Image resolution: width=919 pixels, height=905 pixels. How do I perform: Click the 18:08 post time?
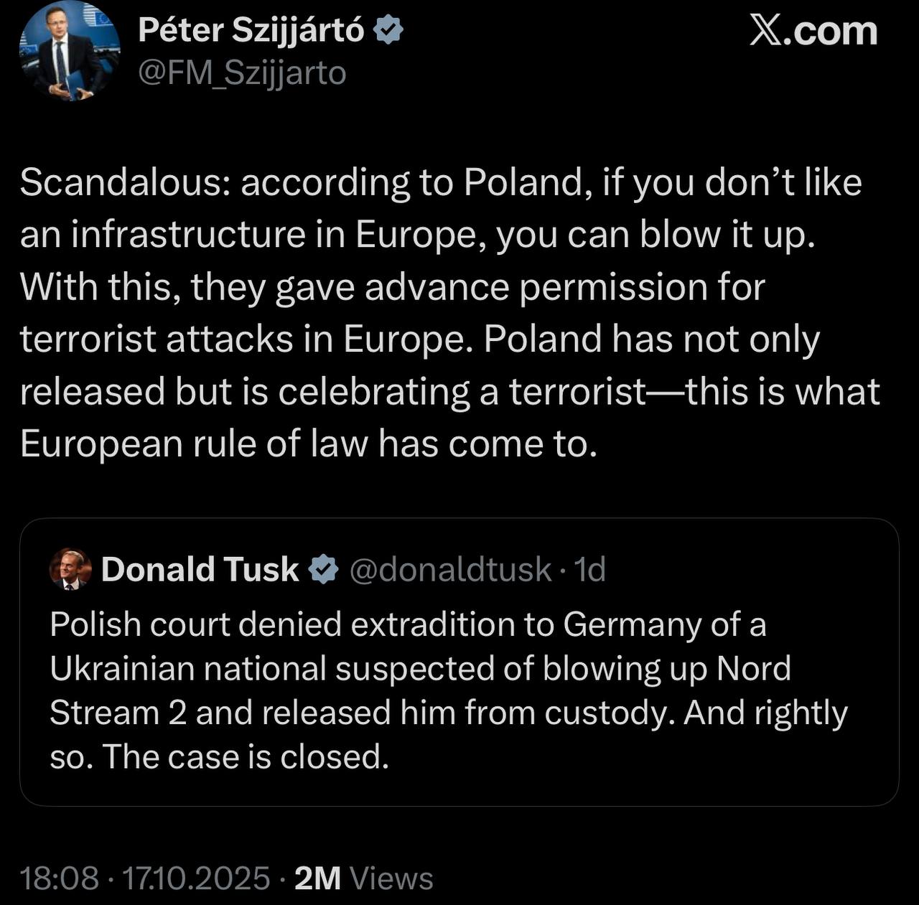pyautogui.click(x=59, y=878)
